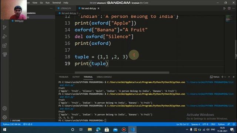This screenshot has height=133, width=237.
Task: Open the Help menu
Action: tap(66, 3)
